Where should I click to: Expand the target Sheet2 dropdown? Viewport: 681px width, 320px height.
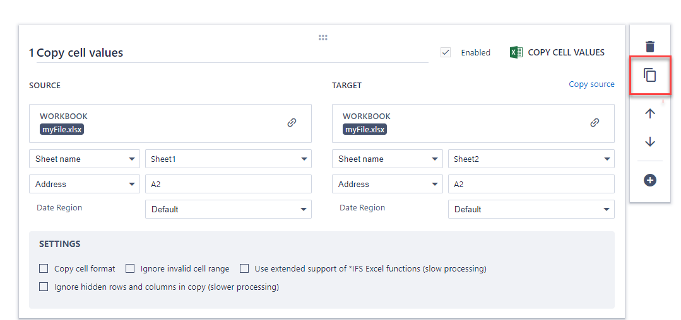coord(531,159)
